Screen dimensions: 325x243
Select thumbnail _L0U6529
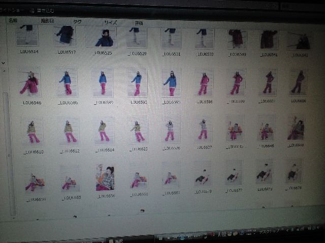(x=136, y=37)
